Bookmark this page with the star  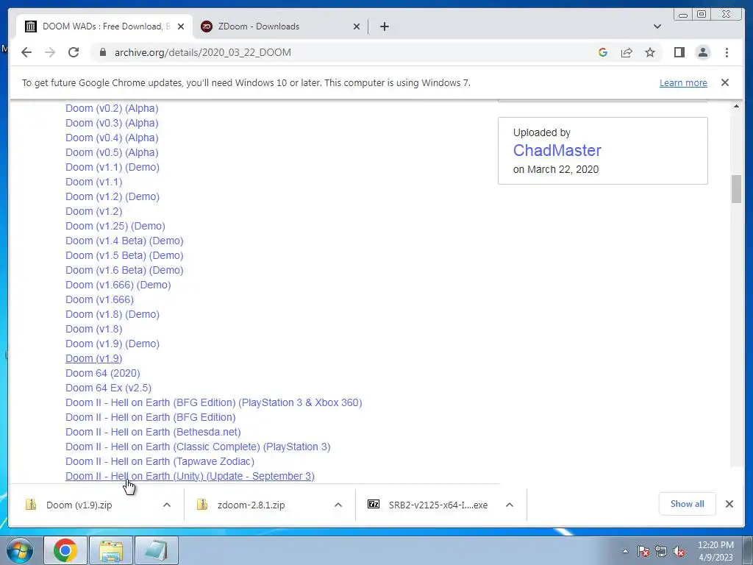pos(650,52)
